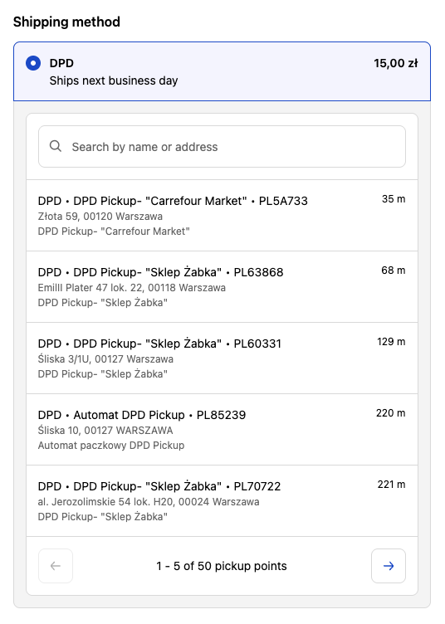The width and height of the screenshot is (445, 624).
Task: Click address Emilii Plater 47 lok. 22
Action: [x=90, y=288]
